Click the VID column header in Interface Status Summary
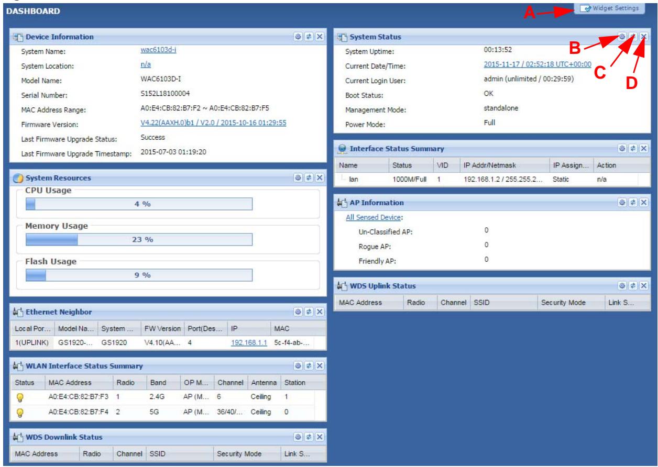 point(445,165)
